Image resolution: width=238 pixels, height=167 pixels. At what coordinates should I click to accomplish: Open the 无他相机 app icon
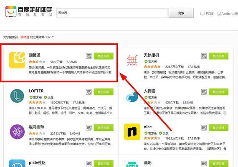[x=132, y=60]
